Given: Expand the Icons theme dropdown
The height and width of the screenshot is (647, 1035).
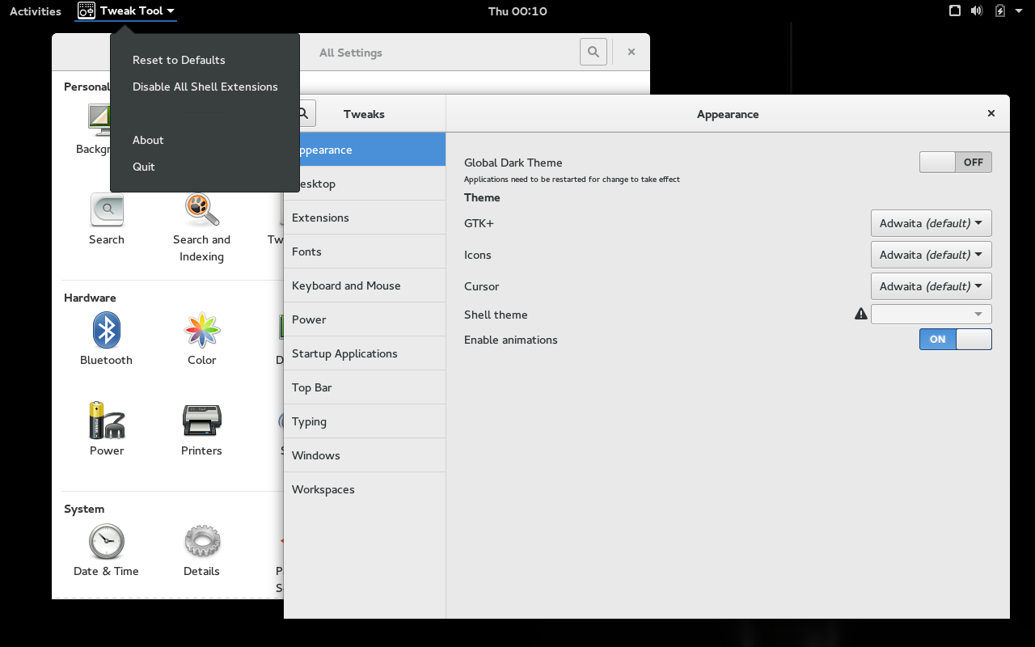Looking at the screenshot, I should (931, 255).
